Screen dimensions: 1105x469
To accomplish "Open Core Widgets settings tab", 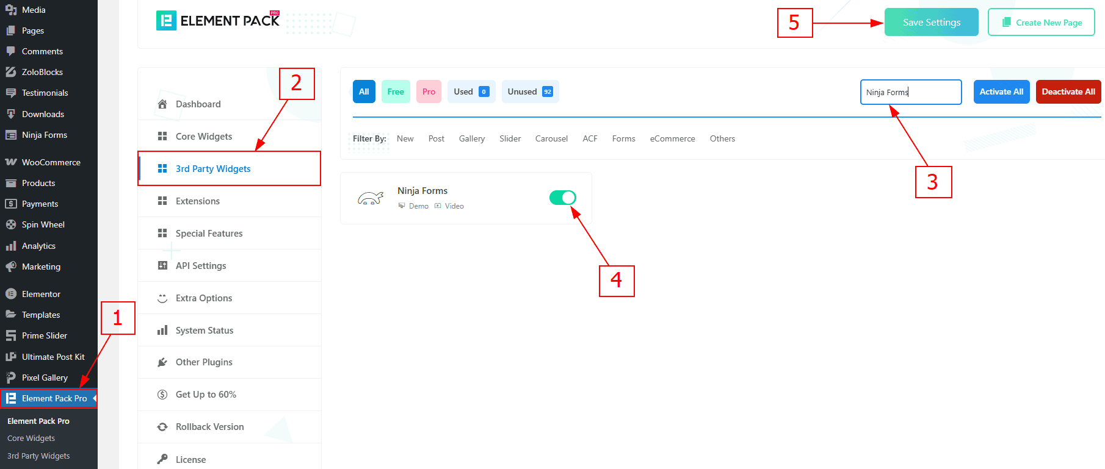I will click(x=230, y=137).
